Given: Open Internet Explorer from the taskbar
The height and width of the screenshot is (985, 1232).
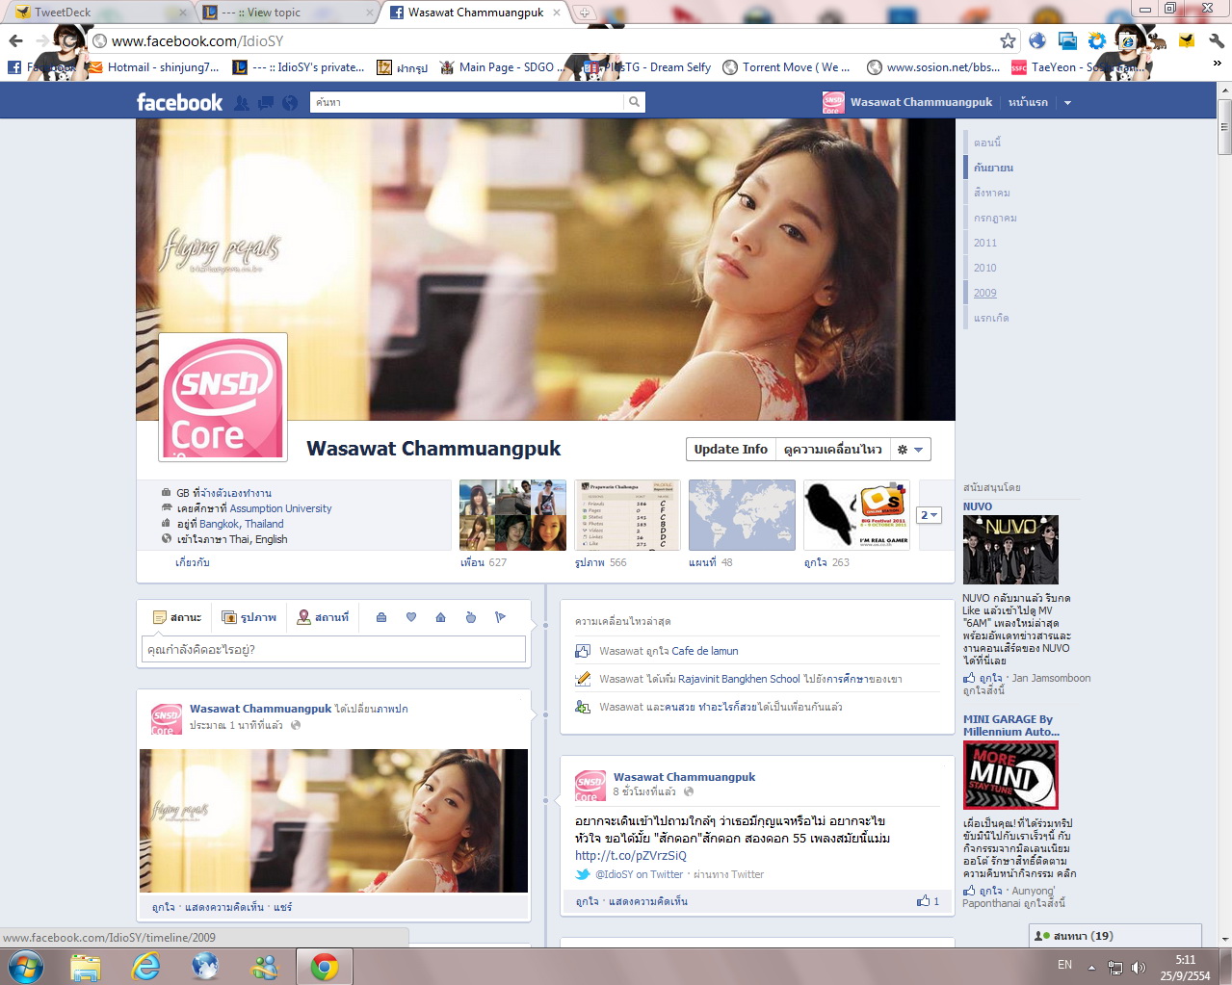Looking at the screenshot, I should (x=145, y=966).
